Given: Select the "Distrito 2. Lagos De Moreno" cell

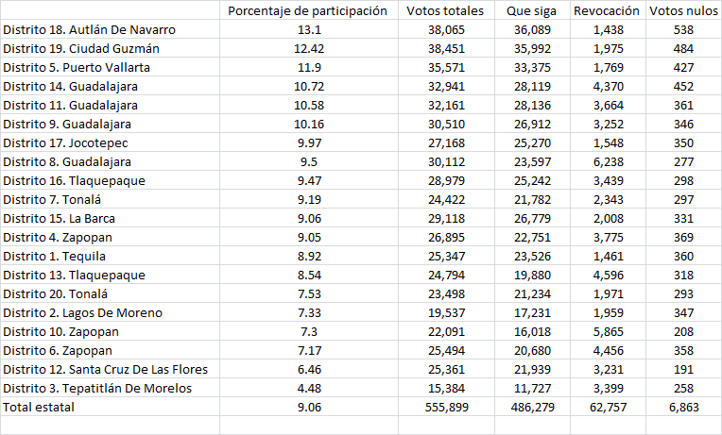Looking at the screenshot, I should (82, 312).
